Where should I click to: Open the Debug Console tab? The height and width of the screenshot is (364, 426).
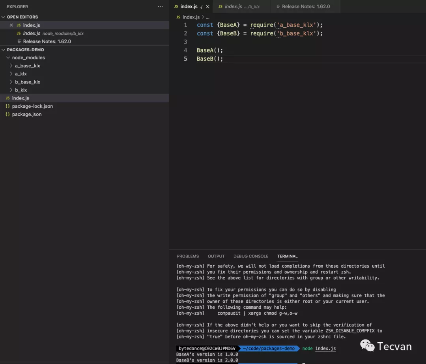[x=250, y=256]
